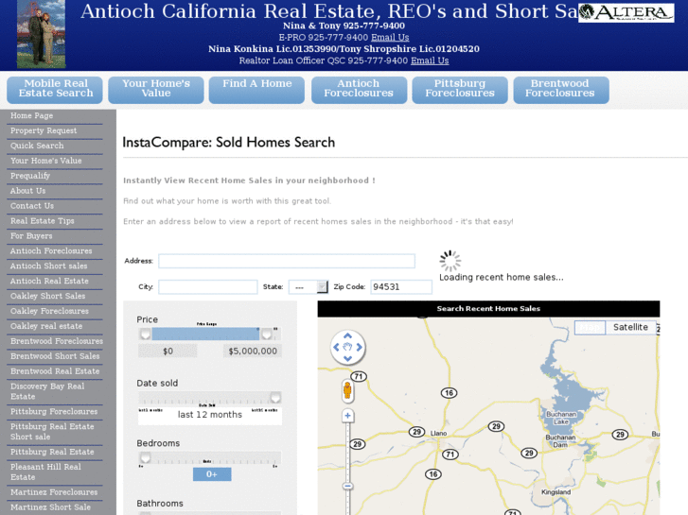
Task: Open Brentwood Foreclosures sidebar link
Action: click(57, 341)
